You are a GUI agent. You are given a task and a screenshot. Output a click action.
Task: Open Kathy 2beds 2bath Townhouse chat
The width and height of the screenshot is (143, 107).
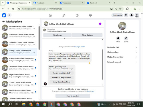pos(19,60)
